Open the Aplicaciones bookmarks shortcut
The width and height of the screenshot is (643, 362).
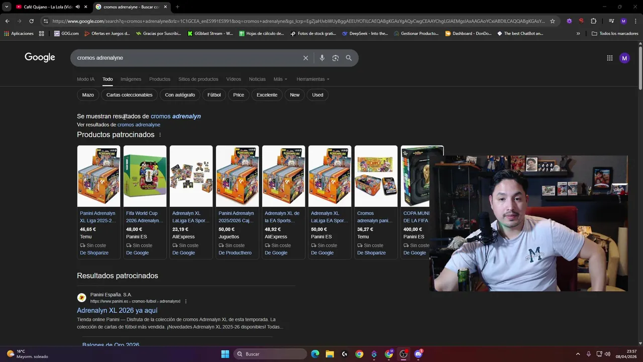(x=19, y=34)
